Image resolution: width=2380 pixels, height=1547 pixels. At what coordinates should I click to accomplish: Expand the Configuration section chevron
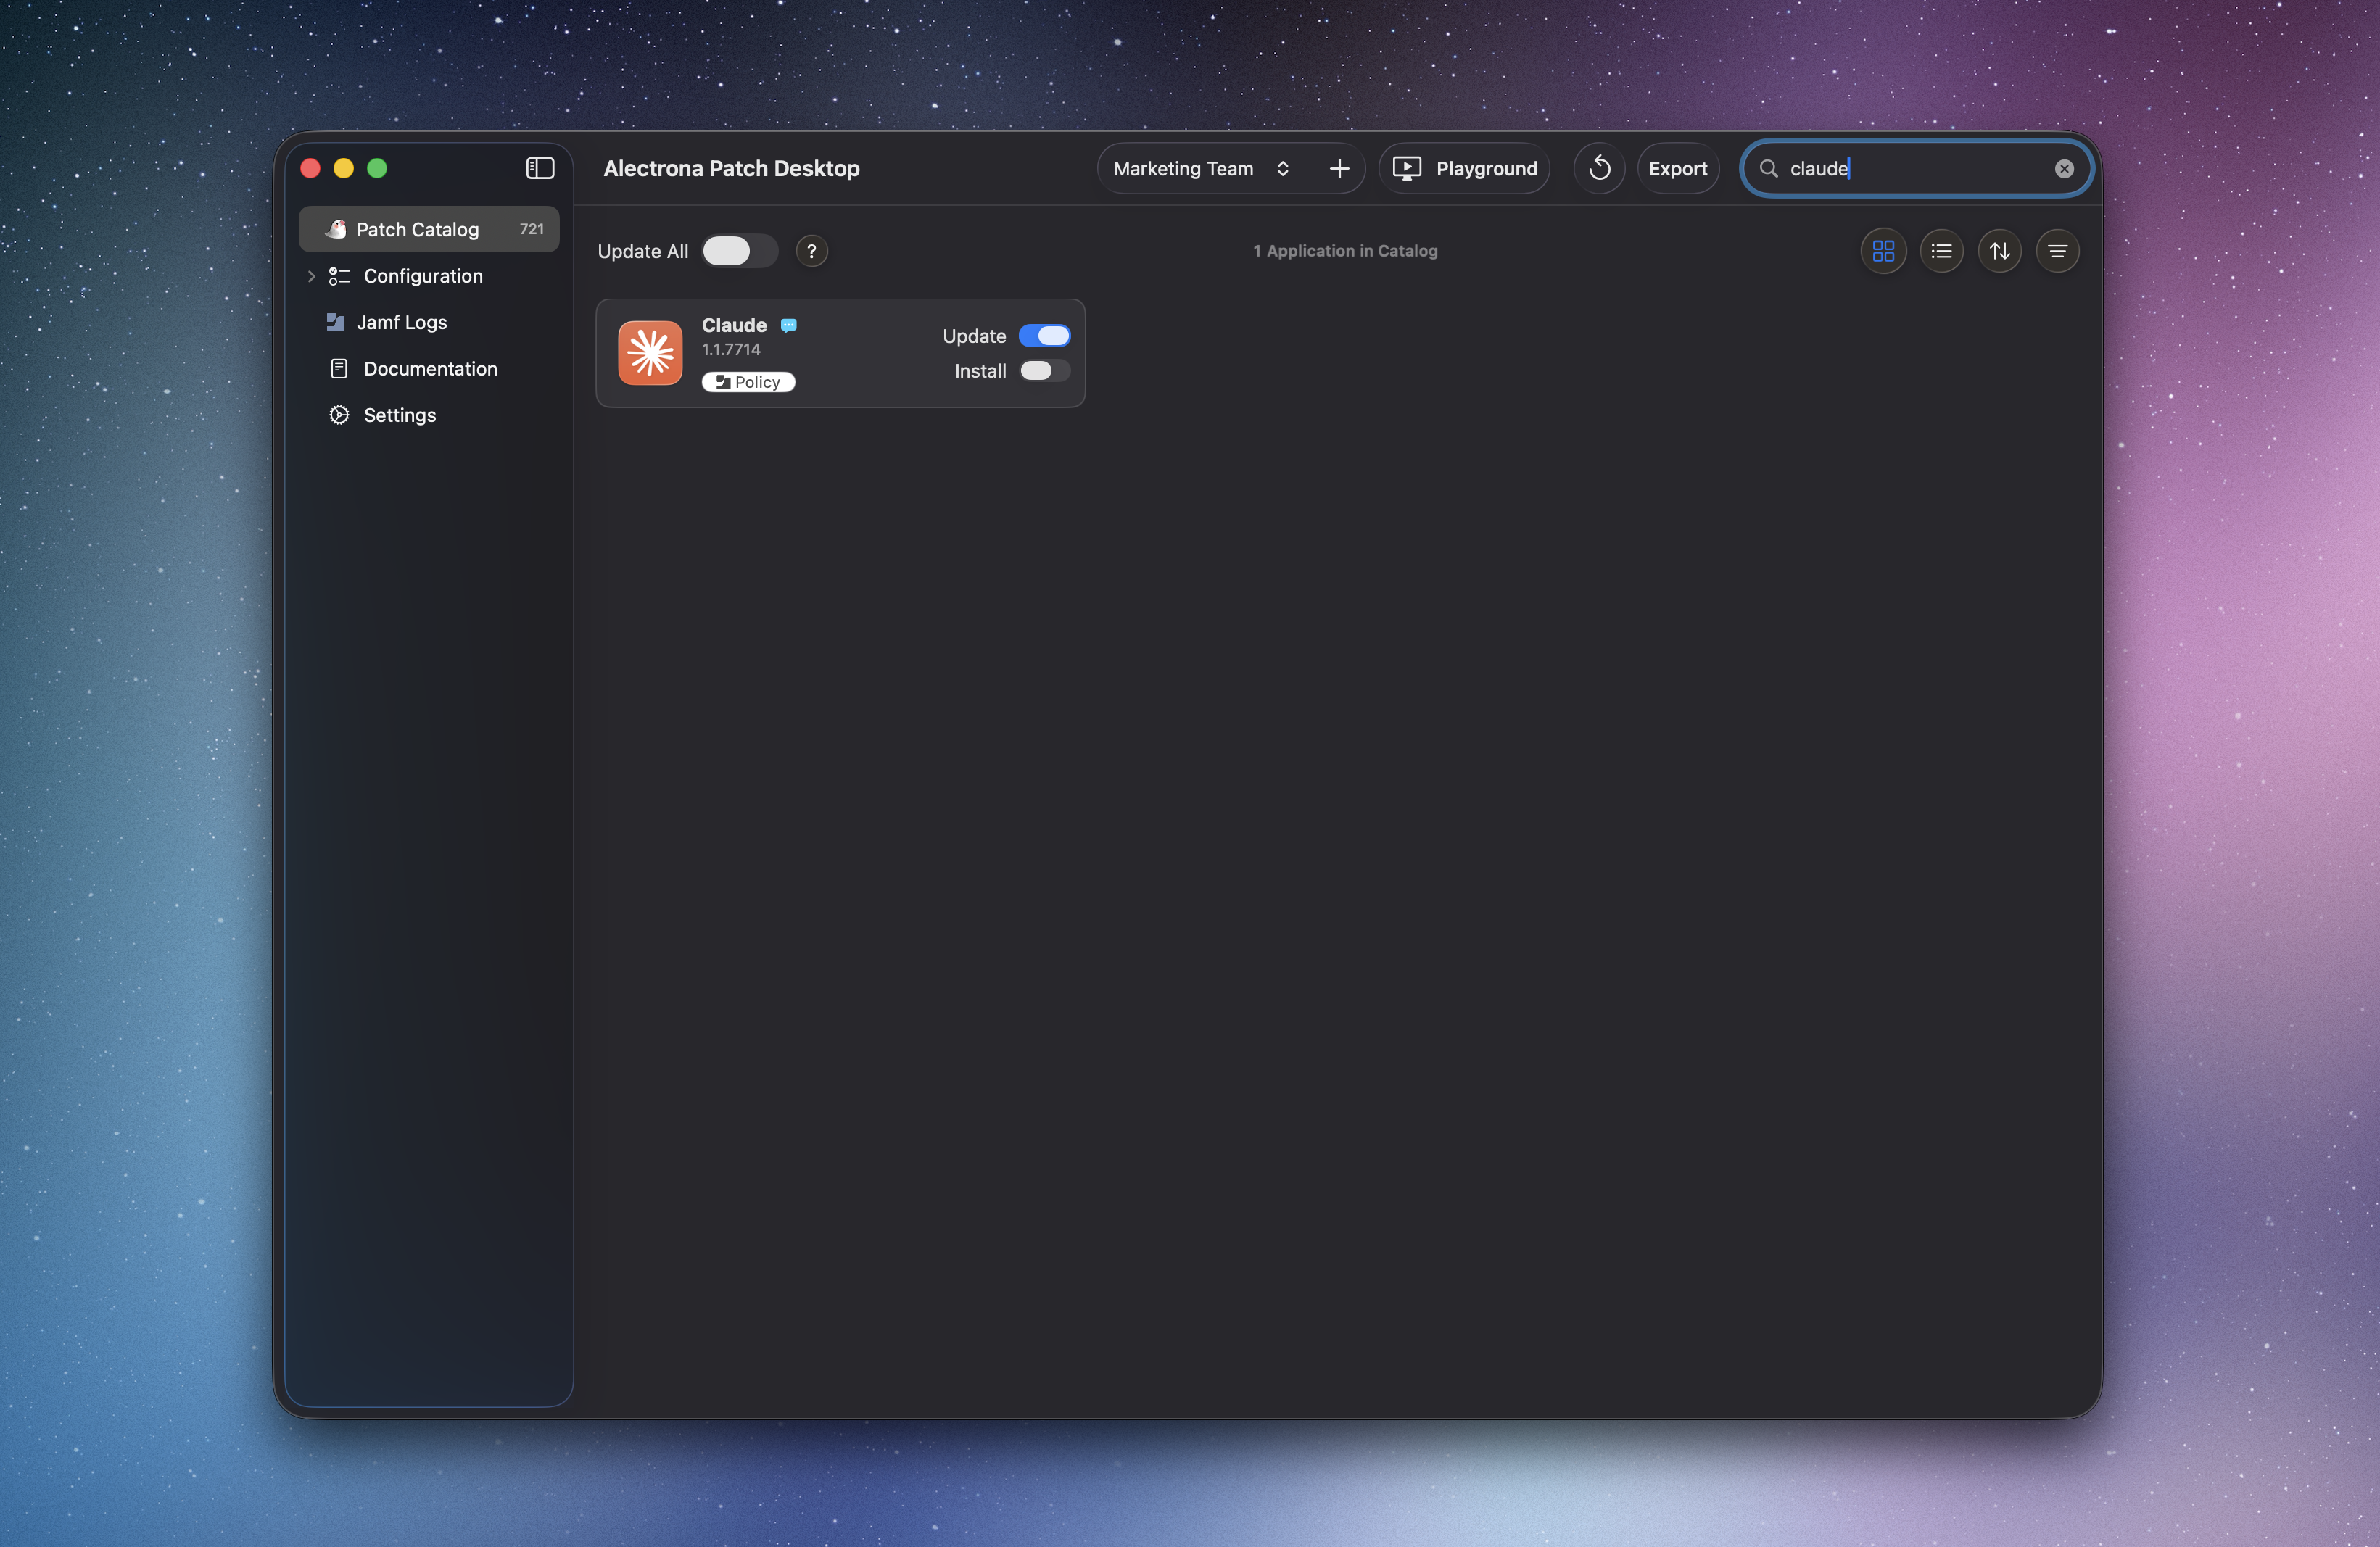coord(311,275)
